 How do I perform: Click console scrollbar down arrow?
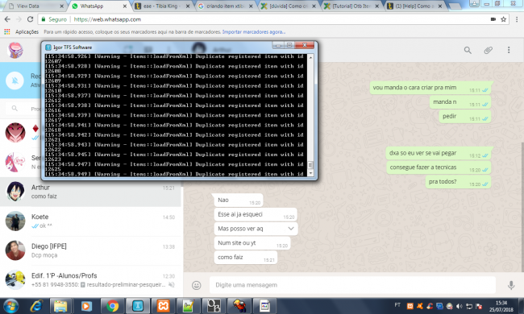point(311,173)
